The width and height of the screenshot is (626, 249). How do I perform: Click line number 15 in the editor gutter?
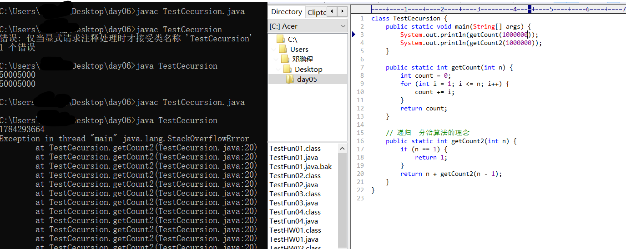tap(360, 133)
